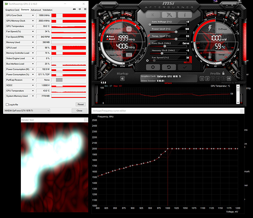Screen dimensions: 253x218
Task: Expand the GPU Temperature sensor dropdown
Action: (x=33, y=26)
